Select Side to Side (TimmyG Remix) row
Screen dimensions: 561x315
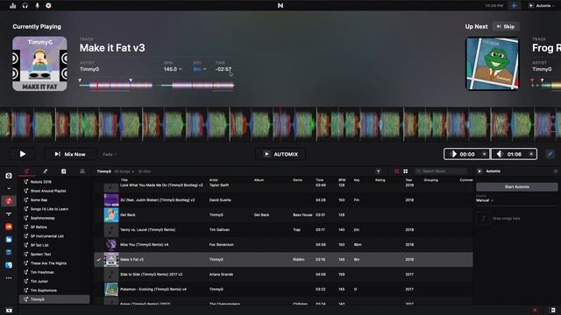pyautogui.click(x=283, y=275)
